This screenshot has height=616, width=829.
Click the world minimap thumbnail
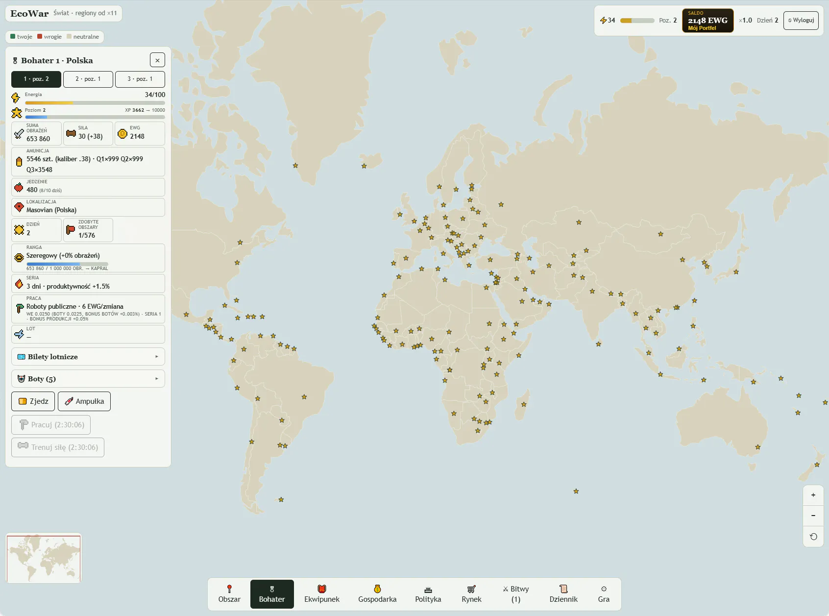tap(44, 558)
